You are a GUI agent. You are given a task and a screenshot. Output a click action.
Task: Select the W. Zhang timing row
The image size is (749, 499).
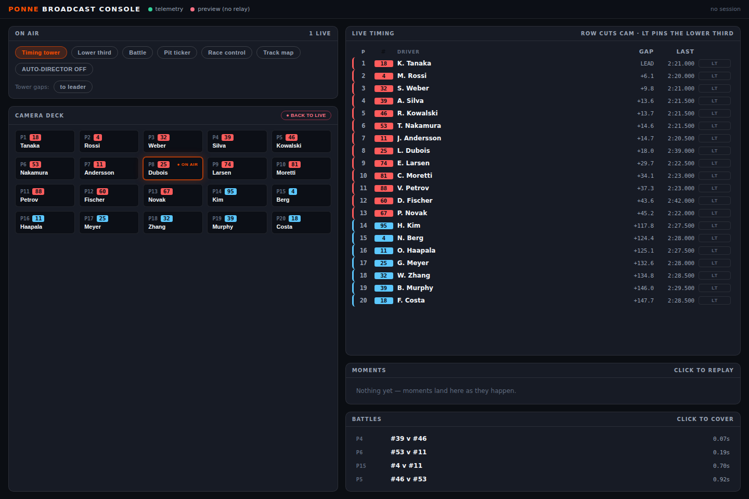click(543, 275)
